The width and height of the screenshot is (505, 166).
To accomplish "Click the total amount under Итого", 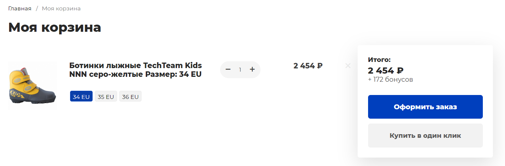I will point(385,70).
